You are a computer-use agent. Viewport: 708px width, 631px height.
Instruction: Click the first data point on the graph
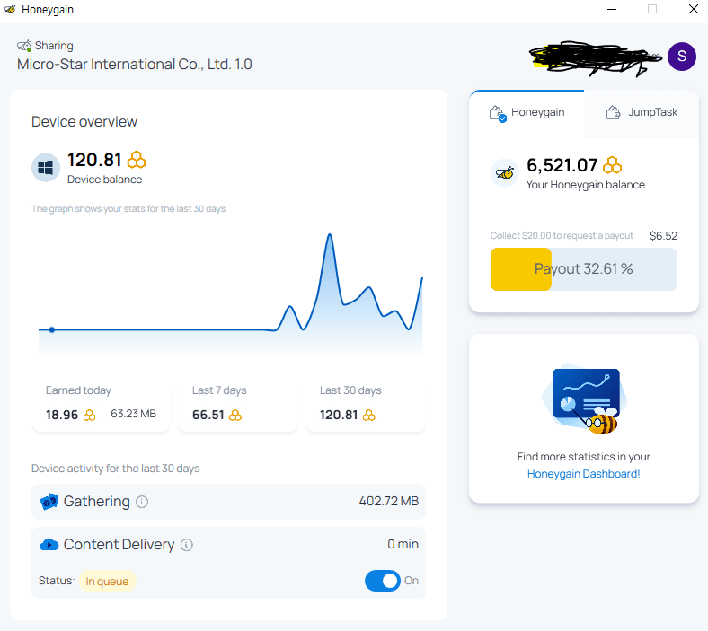click(52, 329)
